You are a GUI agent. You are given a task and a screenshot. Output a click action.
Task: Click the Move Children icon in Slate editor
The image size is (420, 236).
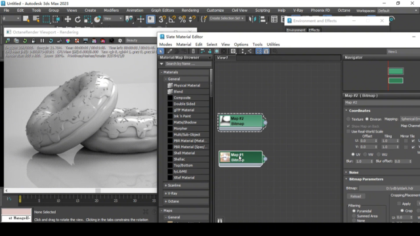click(x=202, y=51)
